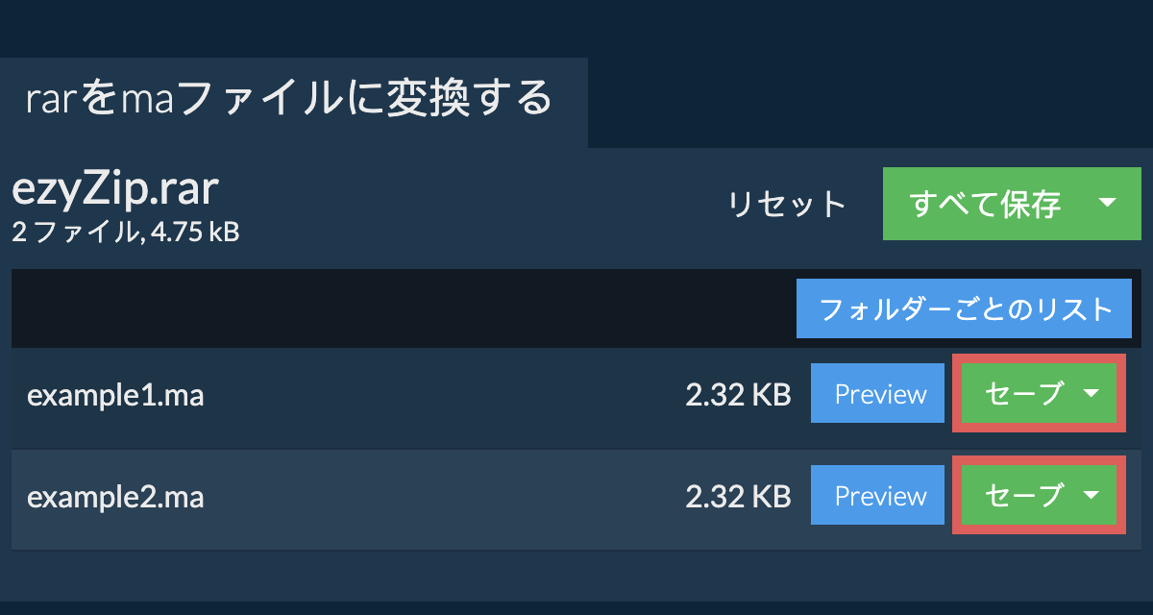Click the 2.32 KB size of example2.ma

click(x=737, y=497)
